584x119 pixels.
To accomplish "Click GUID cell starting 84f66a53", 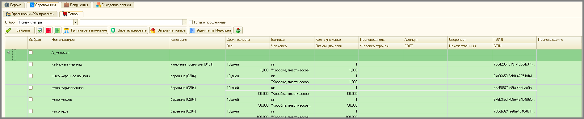I will click(x=514, y=76).
